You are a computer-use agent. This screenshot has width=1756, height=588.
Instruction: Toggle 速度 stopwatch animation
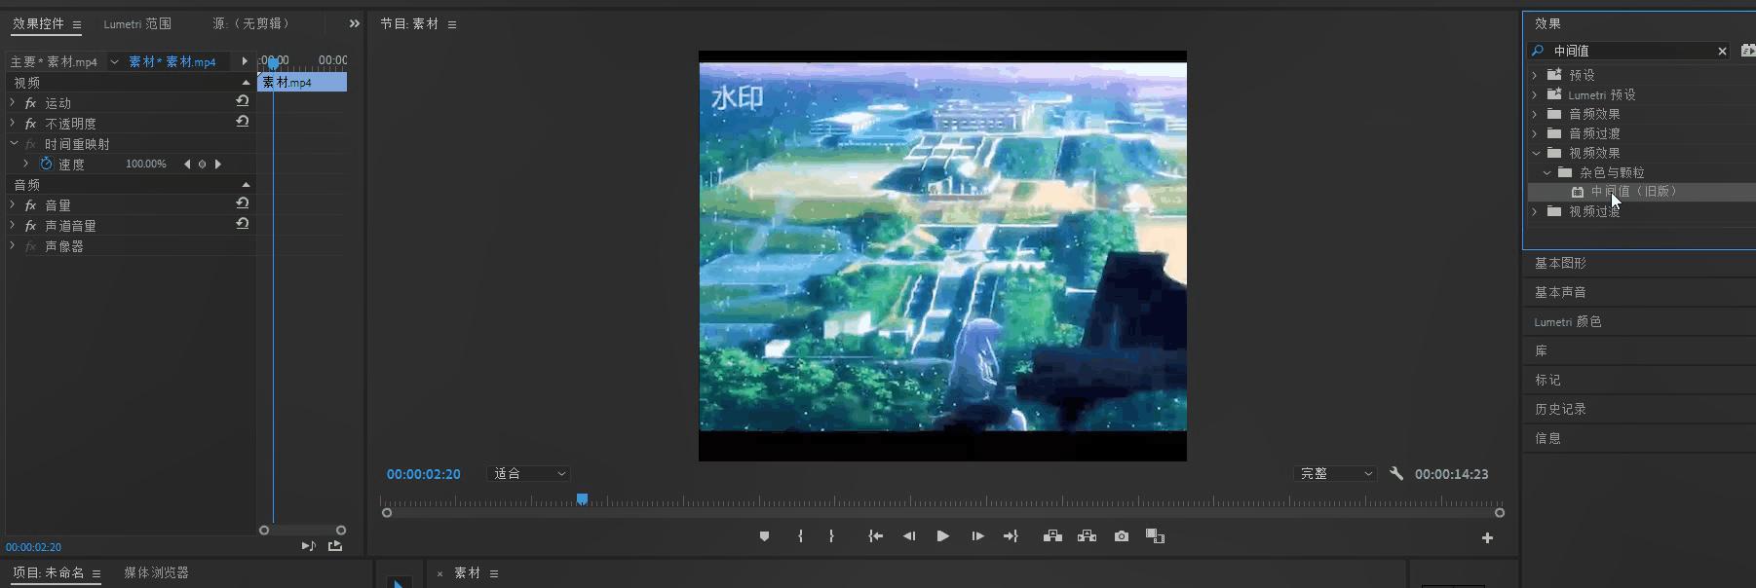pos(46,164)
